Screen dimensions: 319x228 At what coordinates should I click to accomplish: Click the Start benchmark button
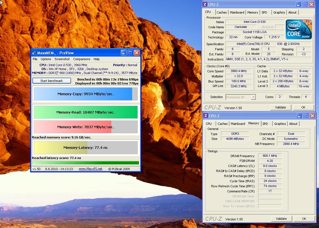52,81
